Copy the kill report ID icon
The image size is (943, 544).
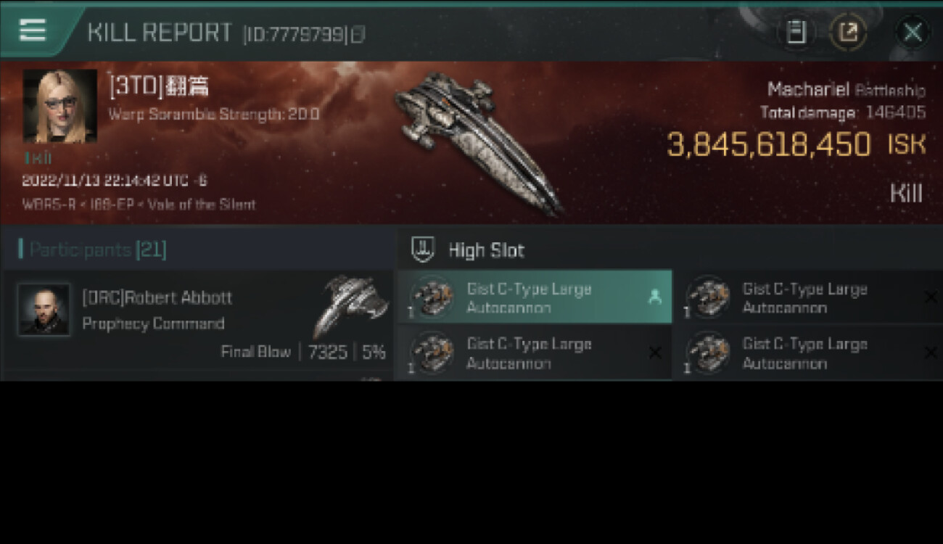coord(358,34)
